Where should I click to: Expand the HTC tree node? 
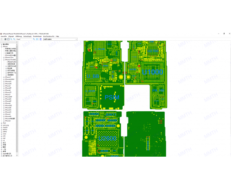(2, 136)
